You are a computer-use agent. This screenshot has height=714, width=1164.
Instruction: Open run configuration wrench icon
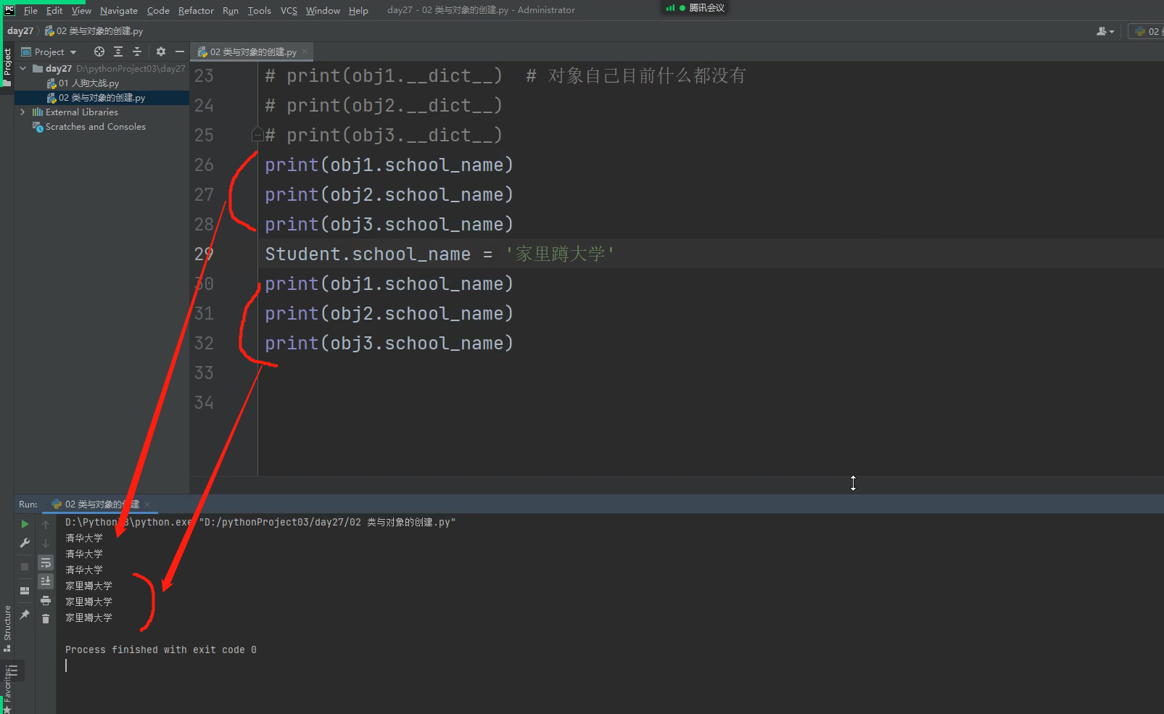[25, 543]
